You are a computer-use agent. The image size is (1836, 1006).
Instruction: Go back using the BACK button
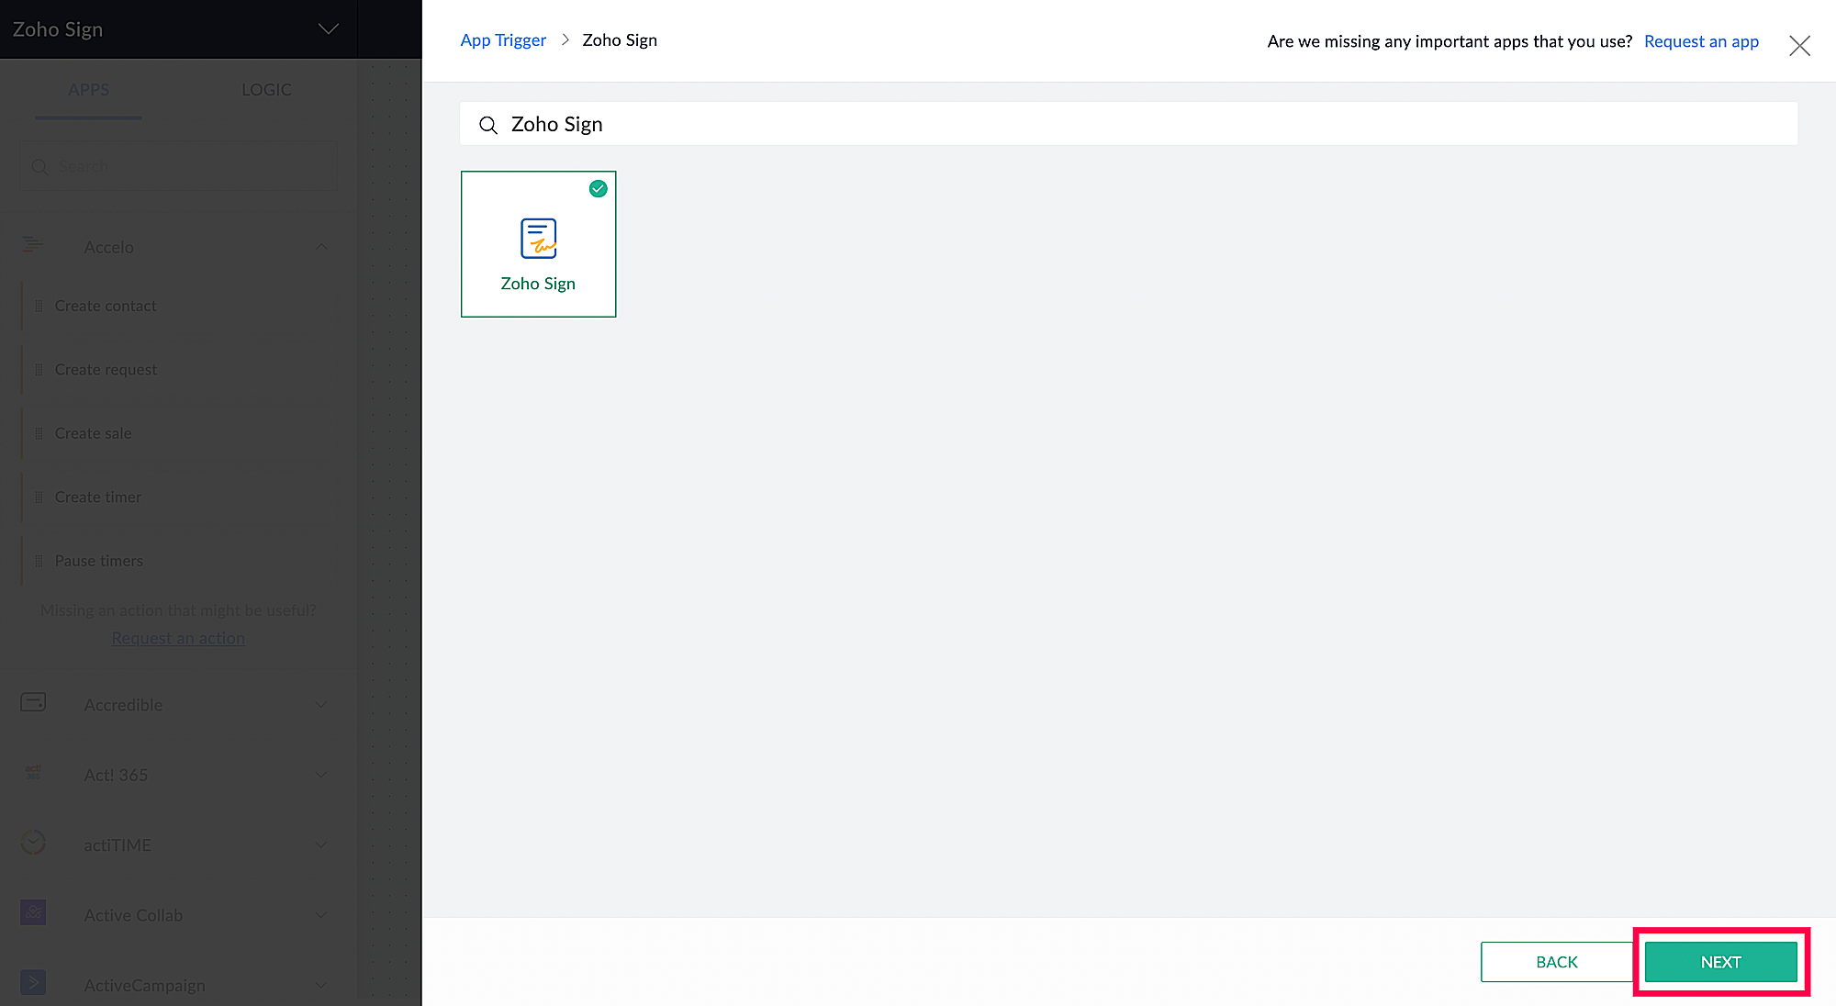coord(1556,962)
